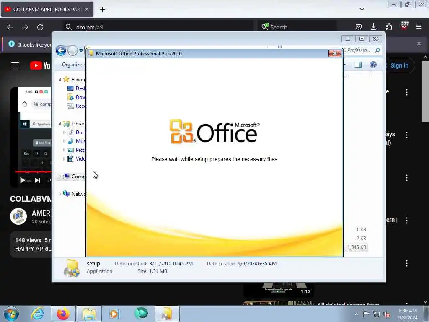
Task: Click the Explorer search magnifier icon
Action: (377, 50)
